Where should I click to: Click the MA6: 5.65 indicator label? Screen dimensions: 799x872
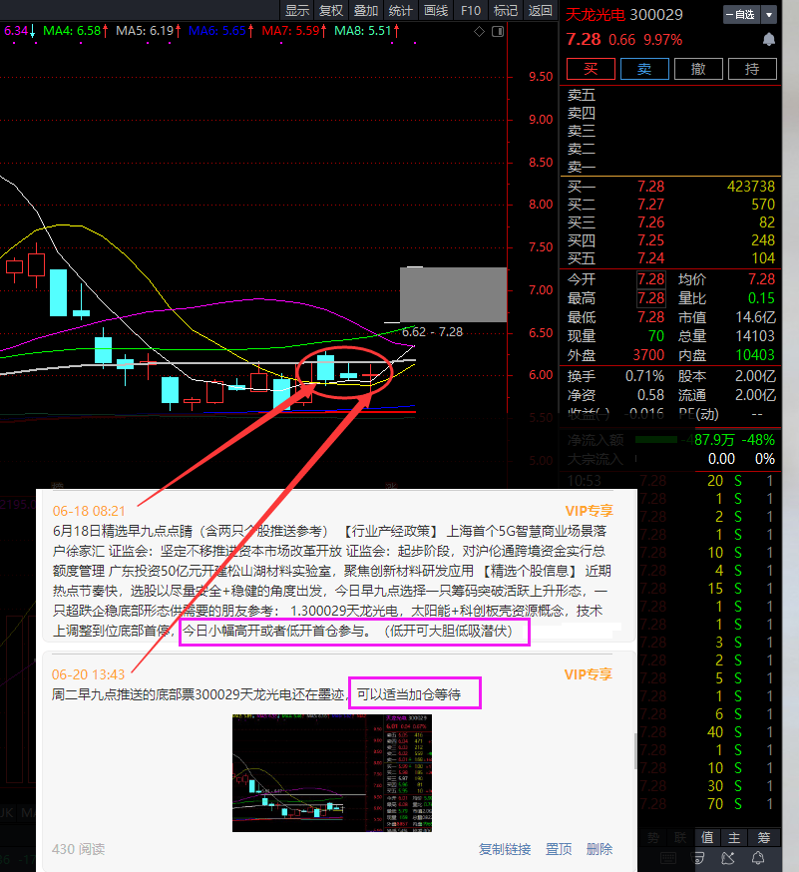(x=217, y=31)
